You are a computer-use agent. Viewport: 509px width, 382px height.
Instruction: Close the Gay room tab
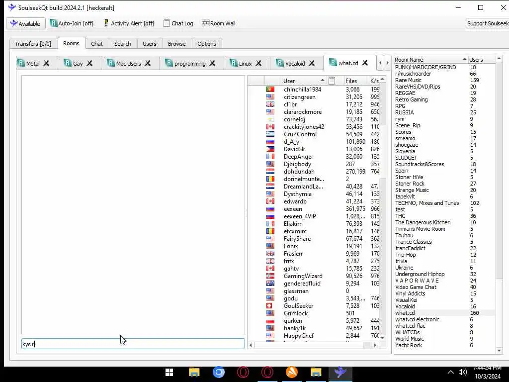pos(89,63)
